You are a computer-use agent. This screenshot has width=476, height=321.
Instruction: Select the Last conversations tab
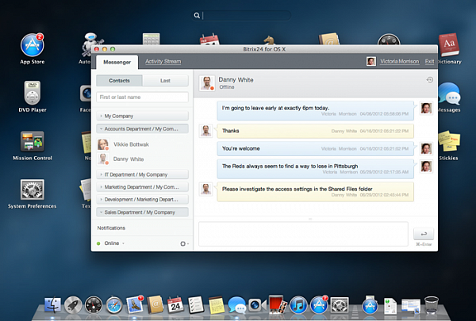click(x=166, y=81)
